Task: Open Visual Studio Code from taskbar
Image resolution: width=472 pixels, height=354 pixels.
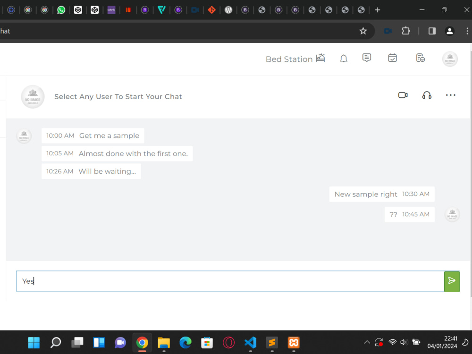Action: click(x=251, y=343)
